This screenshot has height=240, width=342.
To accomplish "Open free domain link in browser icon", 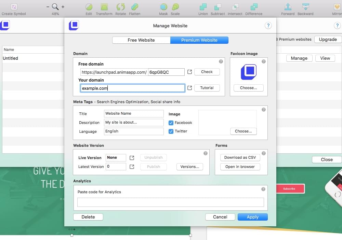I will [x=190, y=72].
